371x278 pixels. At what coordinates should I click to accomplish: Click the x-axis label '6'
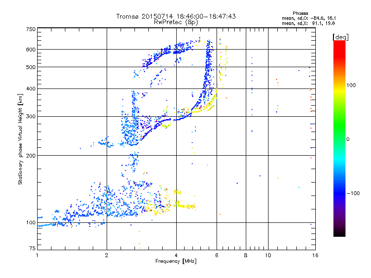tap(217, 255)
